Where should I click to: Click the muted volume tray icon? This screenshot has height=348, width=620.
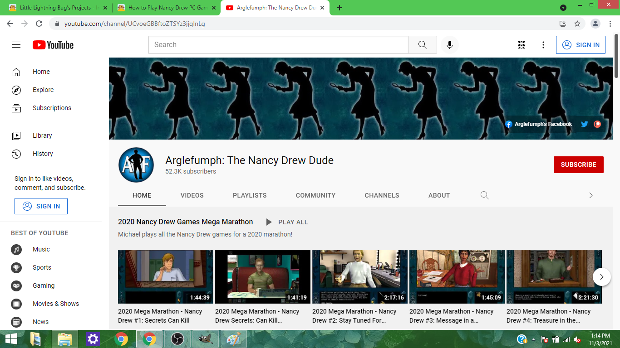click(578, 339)
